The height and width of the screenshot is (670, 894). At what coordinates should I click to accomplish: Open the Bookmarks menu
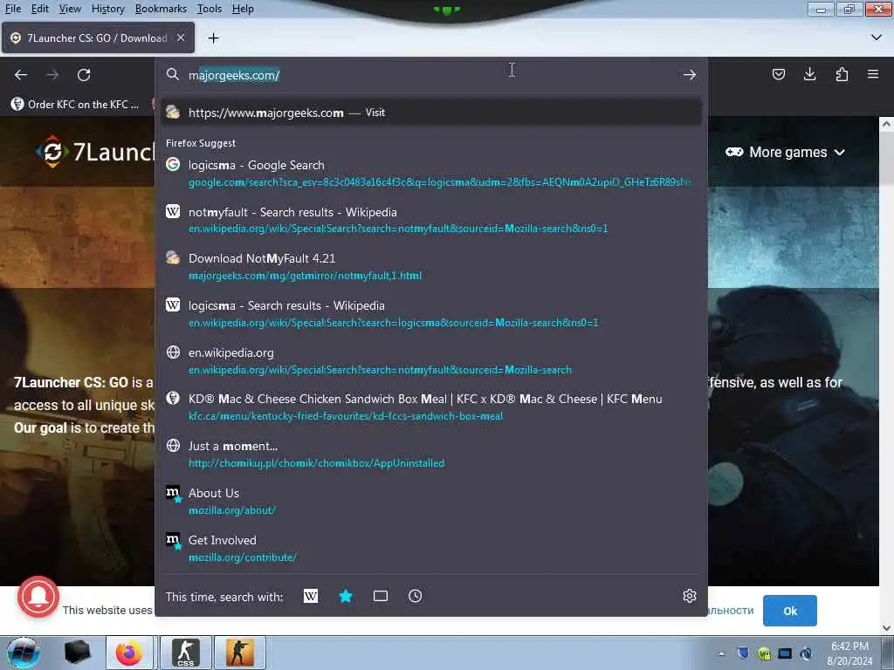pos(161,9)
